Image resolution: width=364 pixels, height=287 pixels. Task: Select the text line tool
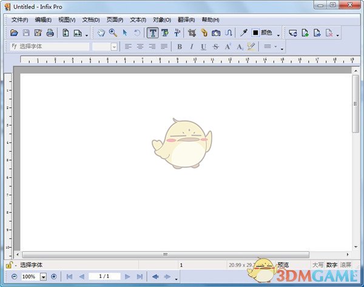coord(177,33)
